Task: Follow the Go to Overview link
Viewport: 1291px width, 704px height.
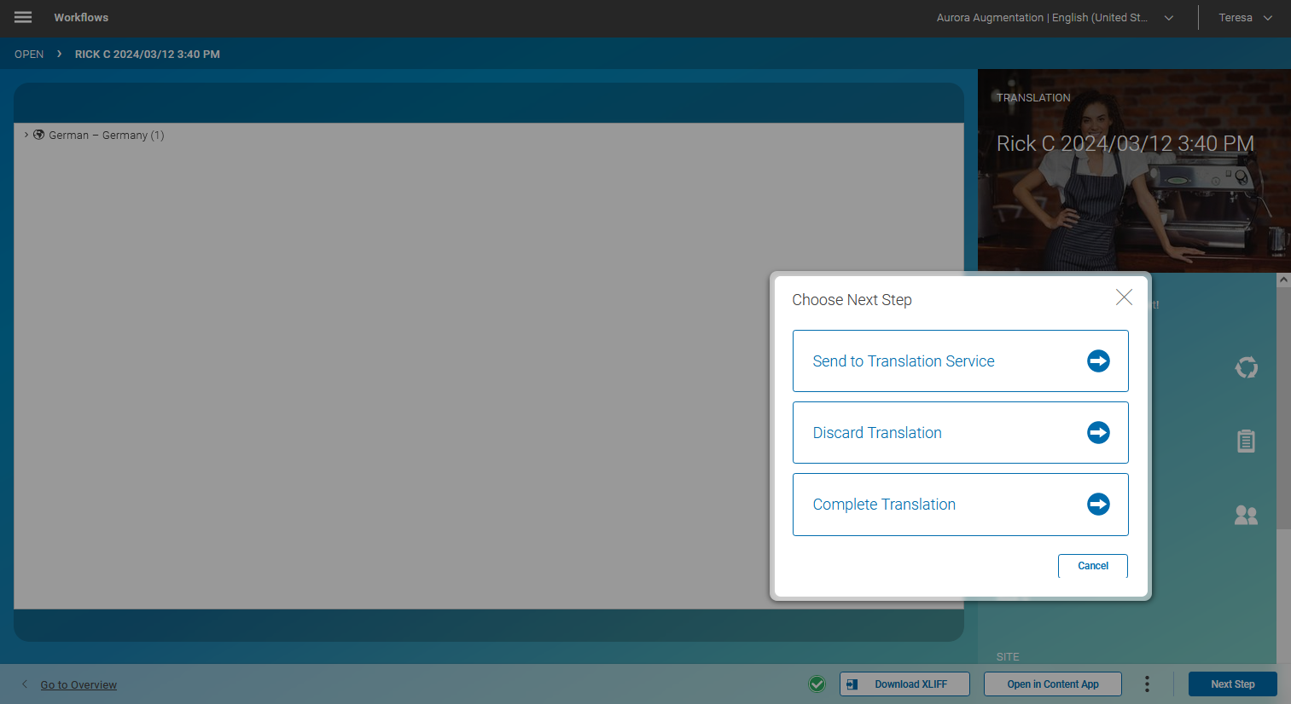Action: (79, 684)
